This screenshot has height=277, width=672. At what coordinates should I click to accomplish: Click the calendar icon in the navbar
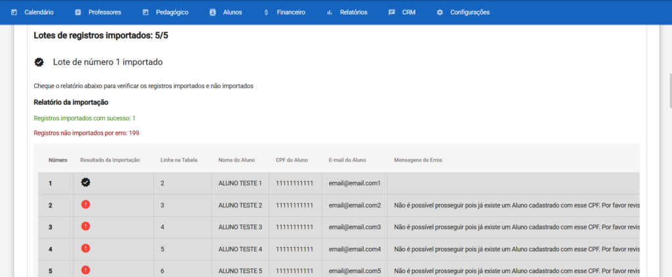13,12
